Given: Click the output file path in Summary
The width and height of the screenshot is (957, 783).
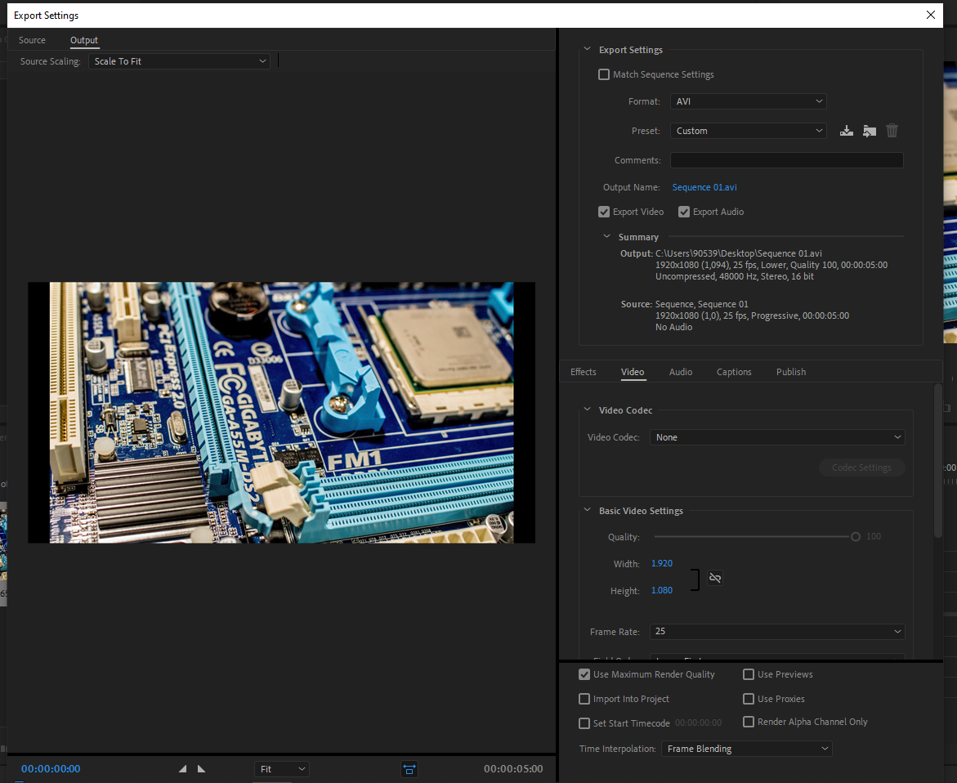Looking at the screenshot, I should 739,253.
